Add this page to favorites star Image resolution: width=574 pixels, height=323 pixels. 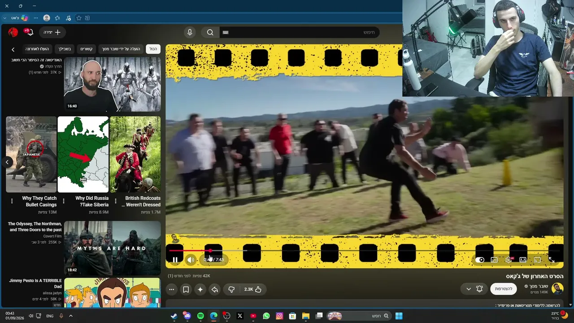click(79, 18)
